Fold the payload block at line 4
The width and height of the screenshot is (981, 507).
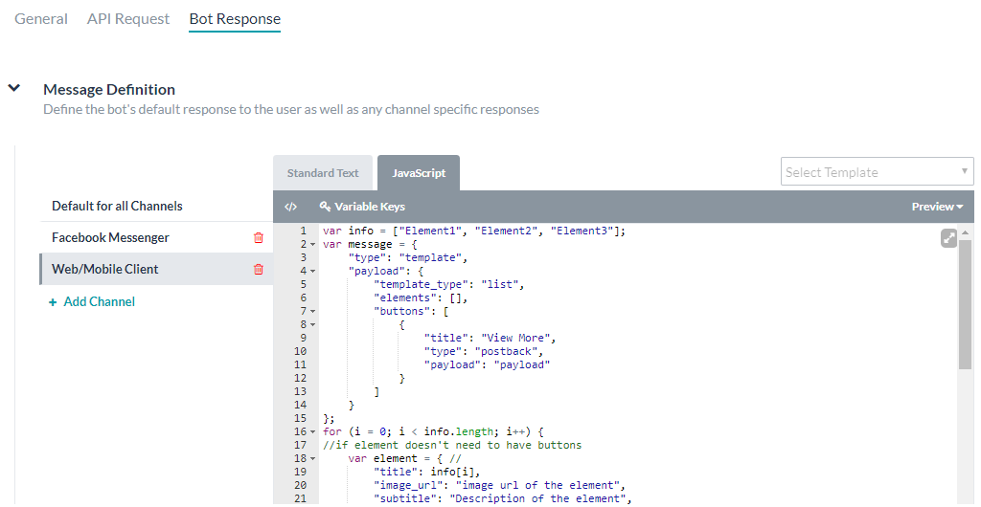pyautogui.click(x=313, y=272)
